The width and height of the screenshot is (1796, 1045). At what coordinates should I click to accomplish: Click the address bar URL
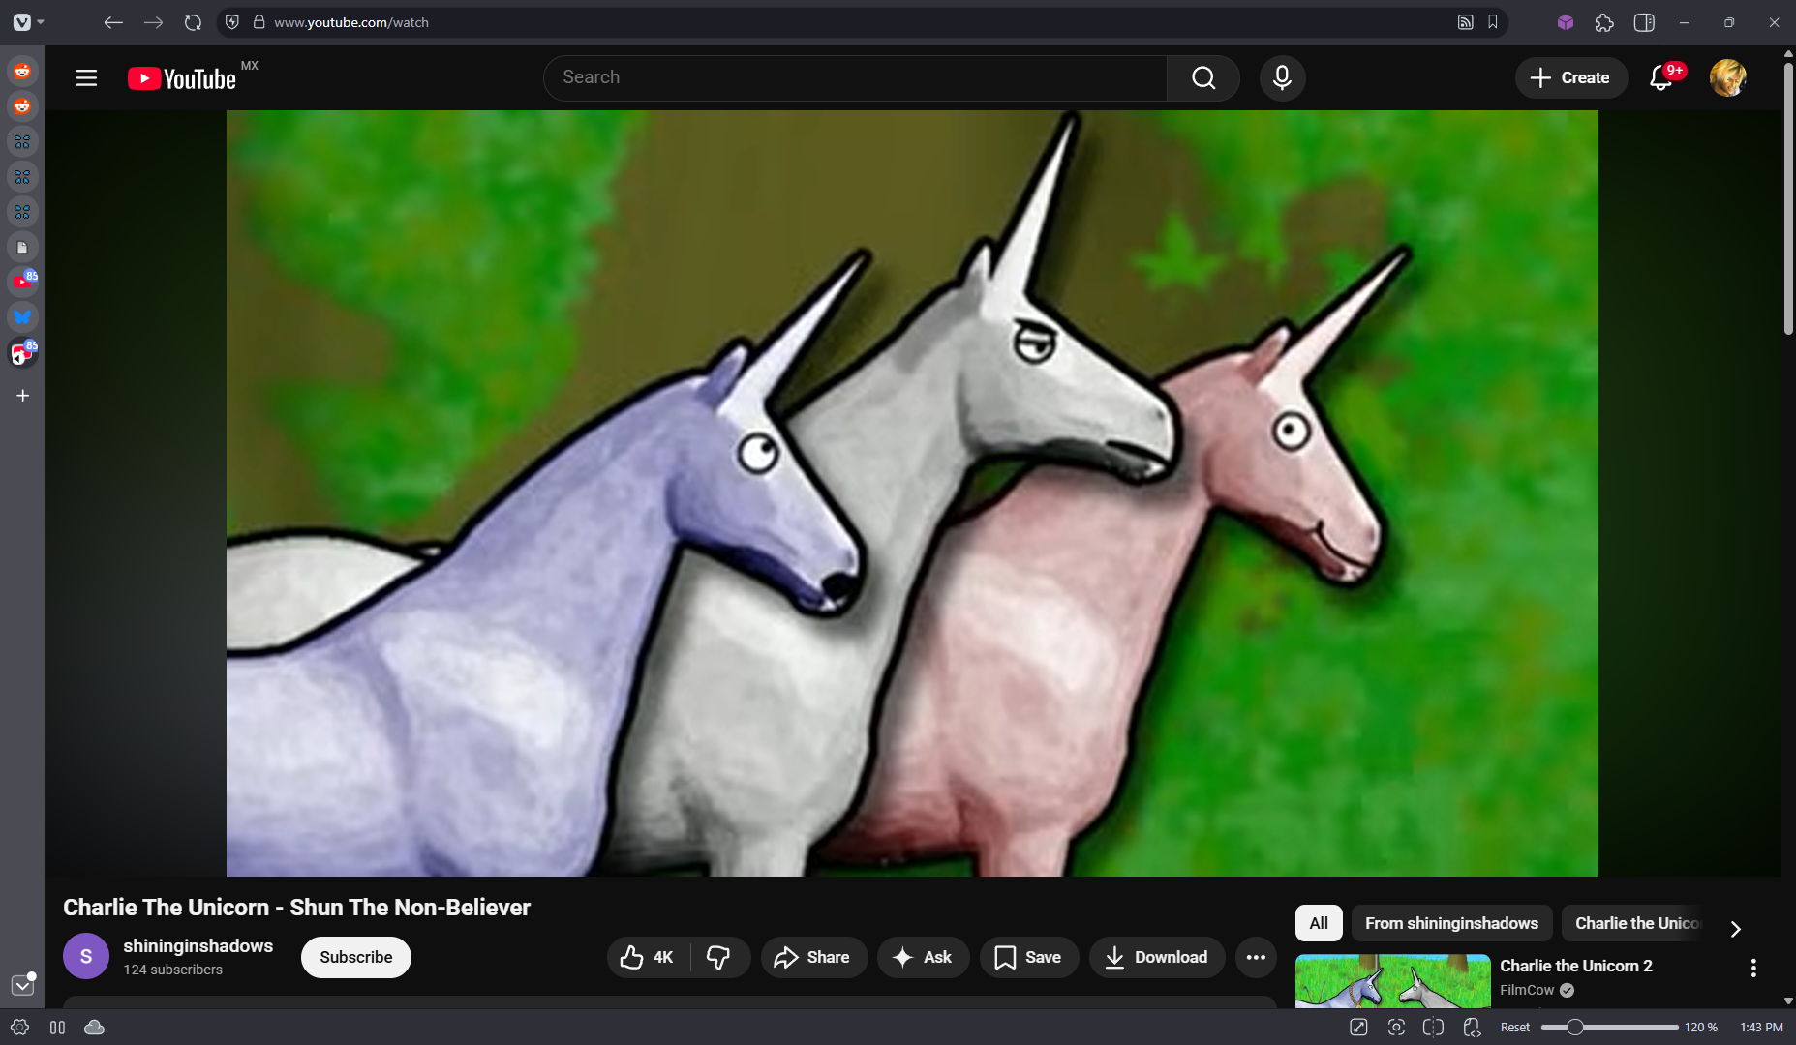(350, 22)
